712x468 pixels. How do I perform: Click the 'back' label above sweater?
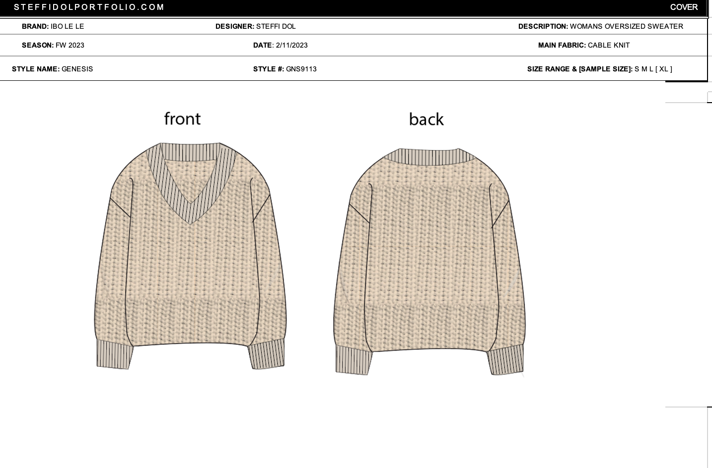pyautogui.click(x=427, y=119)
